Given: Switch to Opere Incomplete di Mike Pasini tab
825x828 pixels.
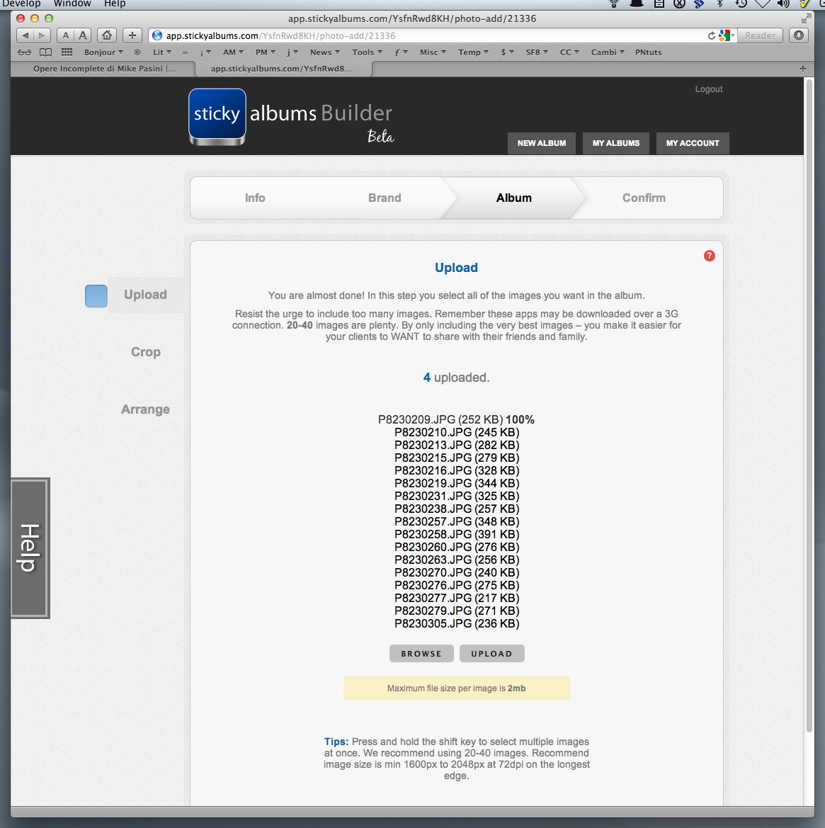Looking at the screenshot, I should (x=104, y=69).
